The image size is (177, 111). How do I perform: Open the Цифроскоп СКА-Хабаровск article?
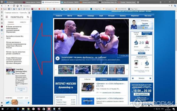pos(110,99)
